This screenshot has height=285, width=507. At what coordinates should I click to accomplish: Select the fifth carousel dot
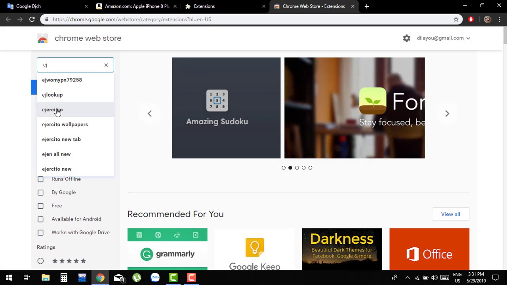(311, 168)
